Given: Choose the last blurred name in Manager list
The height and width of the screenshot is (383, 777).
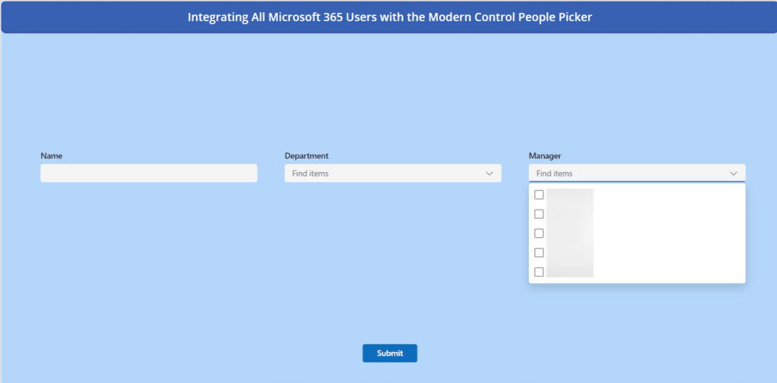Looking at the screenshot, I should (x=570, y=272).
